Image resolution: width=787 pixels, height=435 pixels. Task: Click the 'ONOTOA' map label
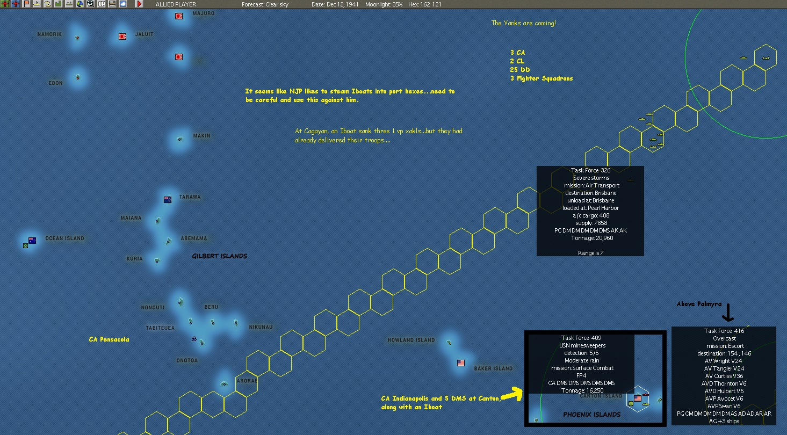coord(187,360)
